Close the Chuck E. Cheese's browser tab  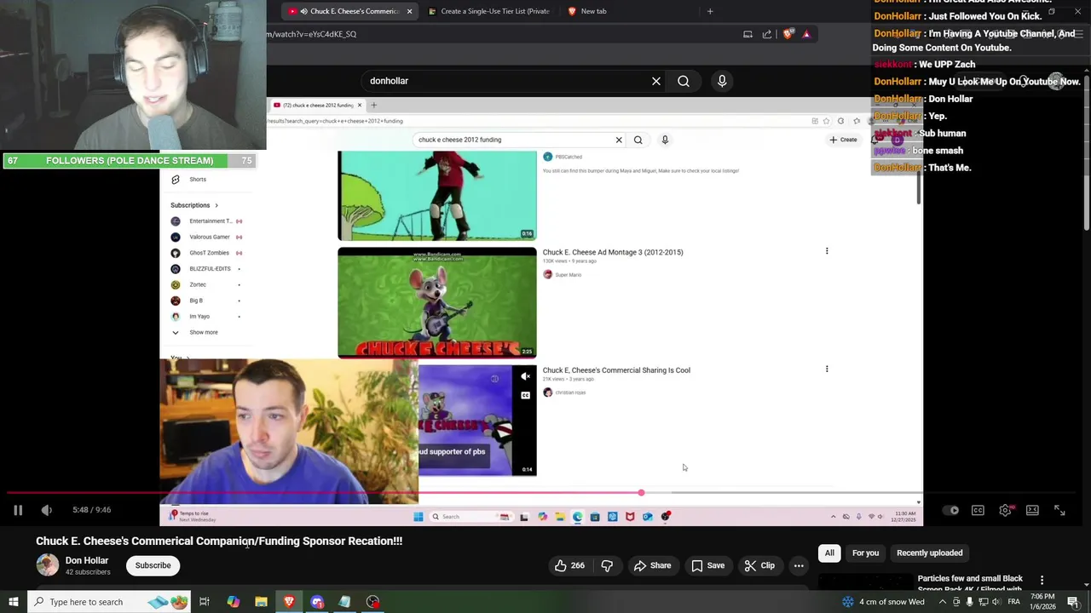point(410,11)
